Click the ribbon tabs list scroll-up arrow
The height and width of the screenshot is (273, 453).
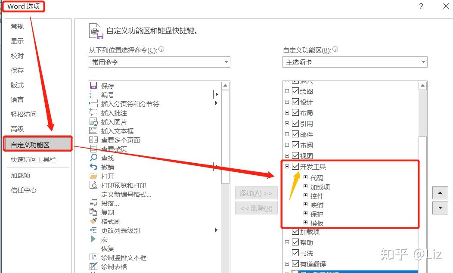point(423,86)
